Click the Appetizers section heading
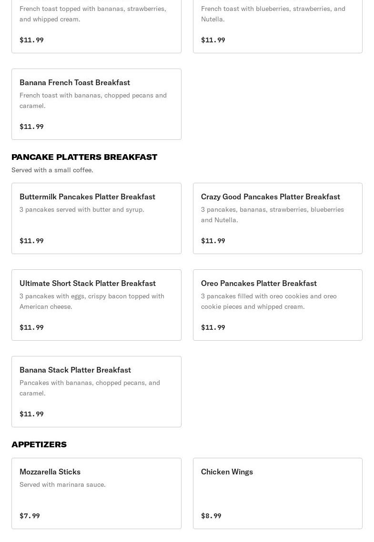 pos(39,444)
